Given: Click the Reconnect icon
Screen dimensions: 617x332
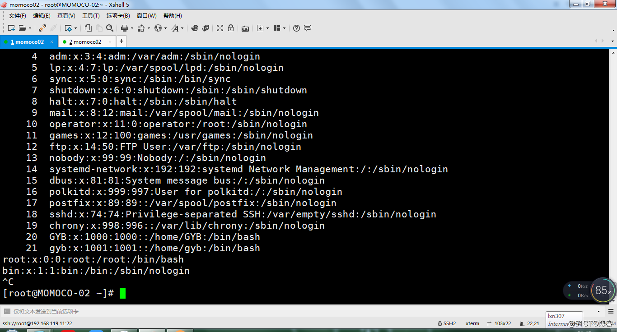Looking at the screenshot, I should 53,28.
